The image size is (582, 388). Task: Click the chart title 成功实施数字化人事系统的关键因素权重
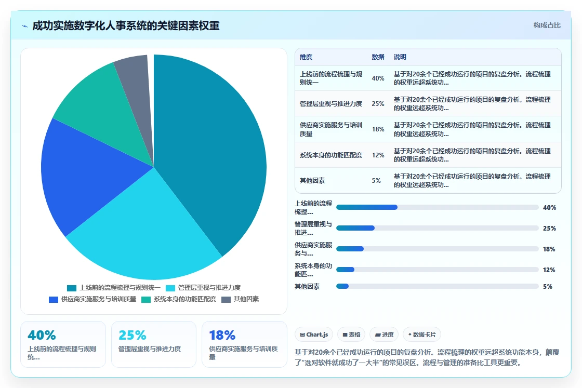[x=126, y=26]
